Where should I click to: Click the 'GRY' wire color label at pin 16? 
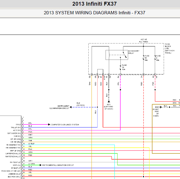pos(30,161)
